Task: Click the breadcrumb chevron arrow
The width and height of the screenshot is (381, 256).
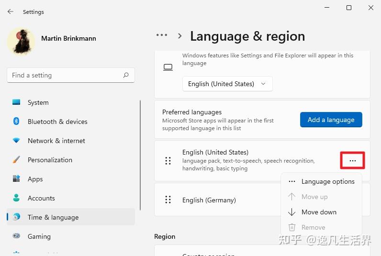Action: pos(179,36)
